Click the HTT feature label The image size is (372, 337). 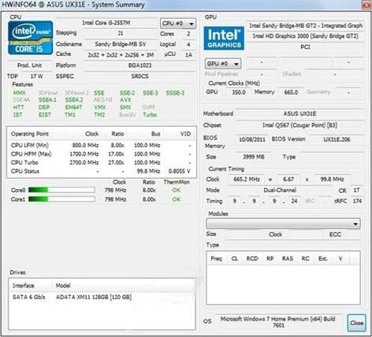(x=18, y=107)
